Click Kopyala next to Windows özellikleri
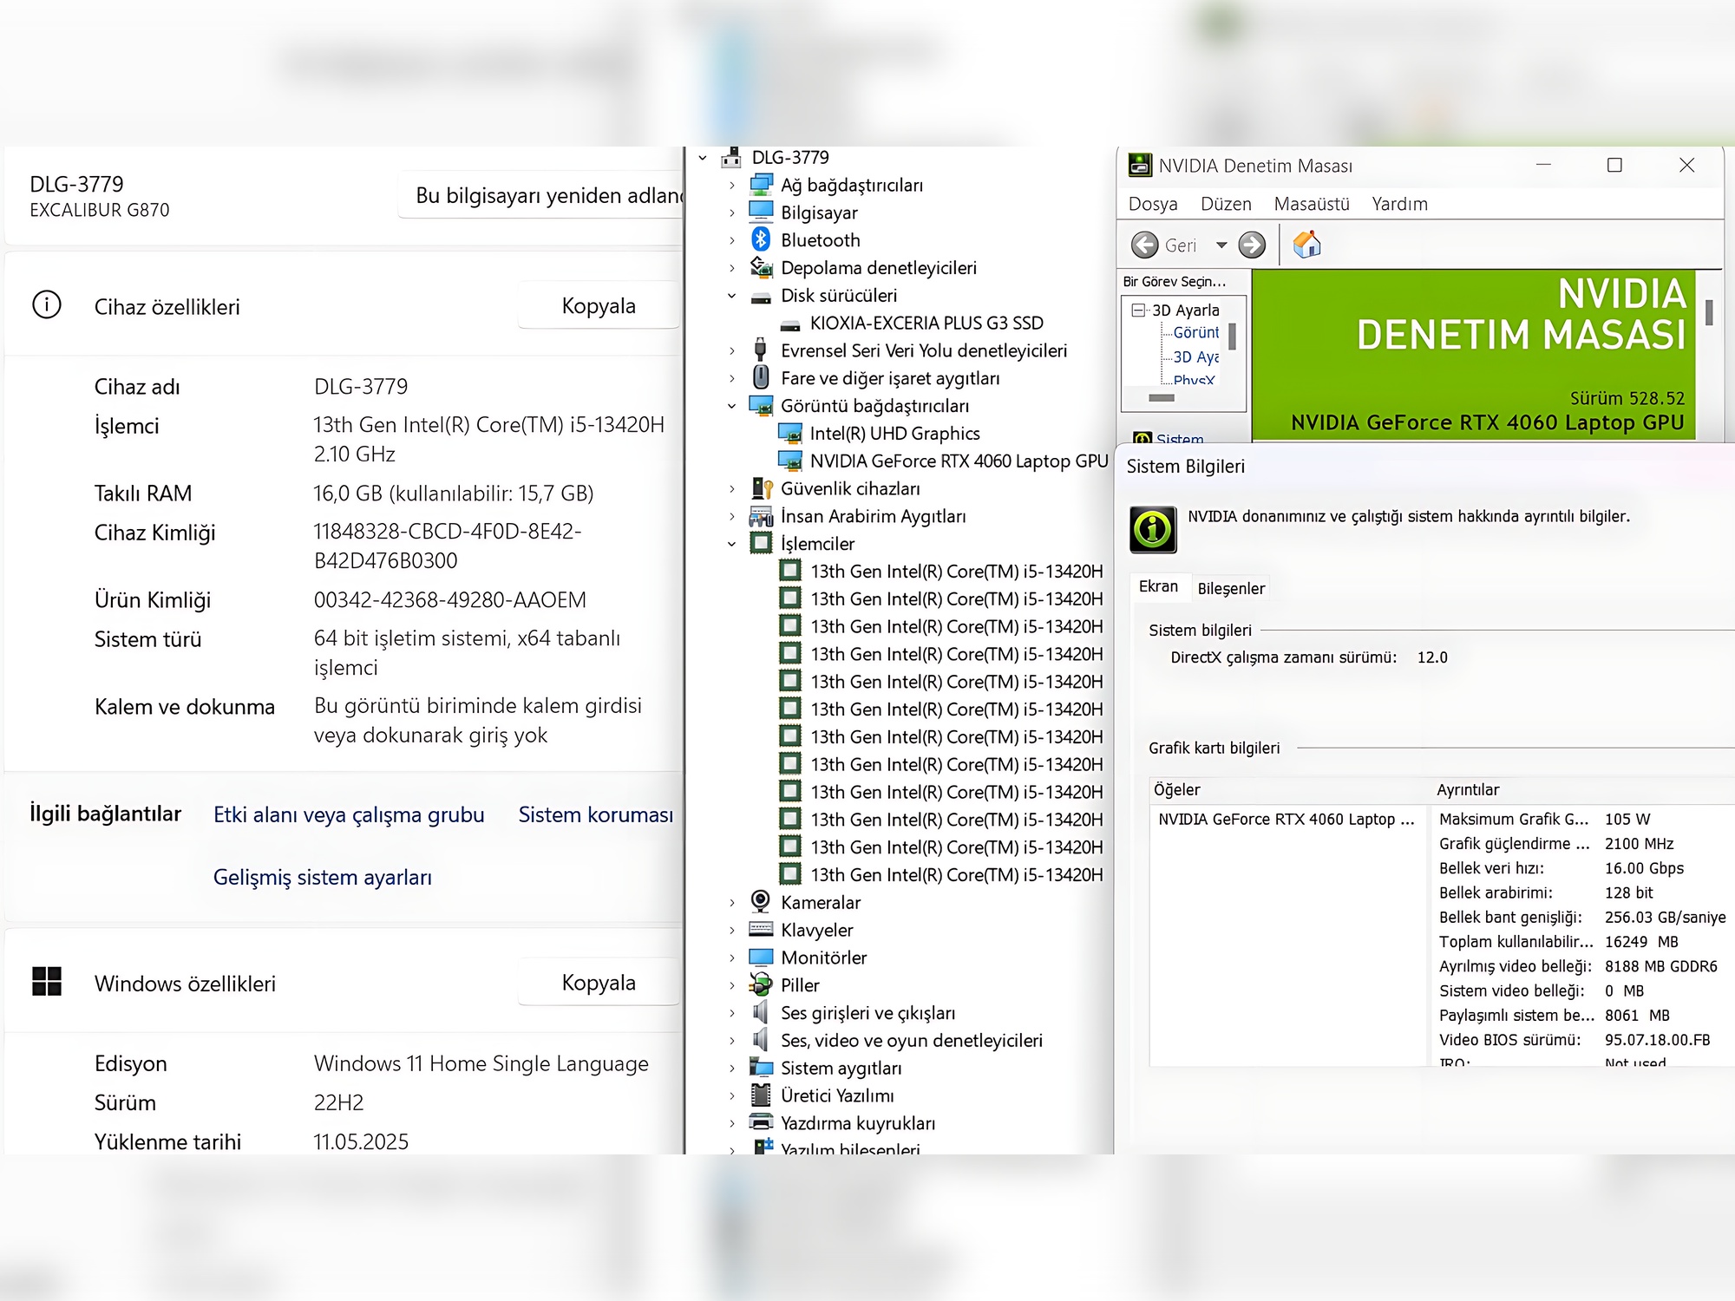Screen dimensions: 1735x1301 point(599,982)
